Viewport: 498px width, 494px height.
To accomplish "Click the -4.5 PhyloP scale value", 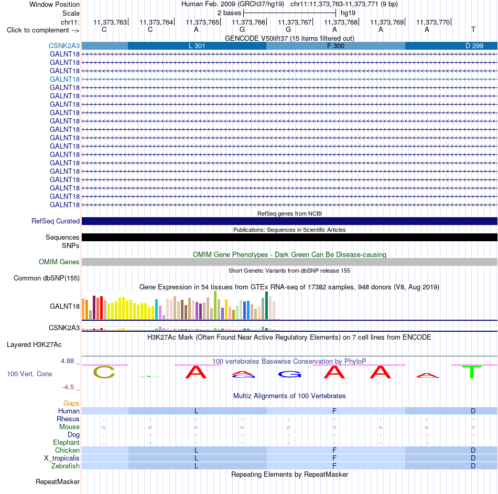I will 68,387.
